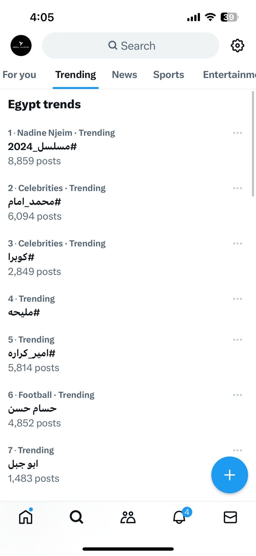
Task: Tap the search magnifier in bottom bar
Action: point(77,517)
